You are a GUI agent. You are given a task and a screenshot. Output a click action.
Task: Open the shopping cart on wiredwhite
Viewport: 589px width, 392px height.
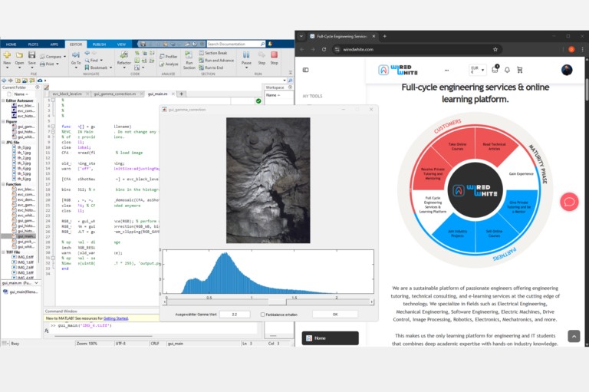[x=520, y=70]
